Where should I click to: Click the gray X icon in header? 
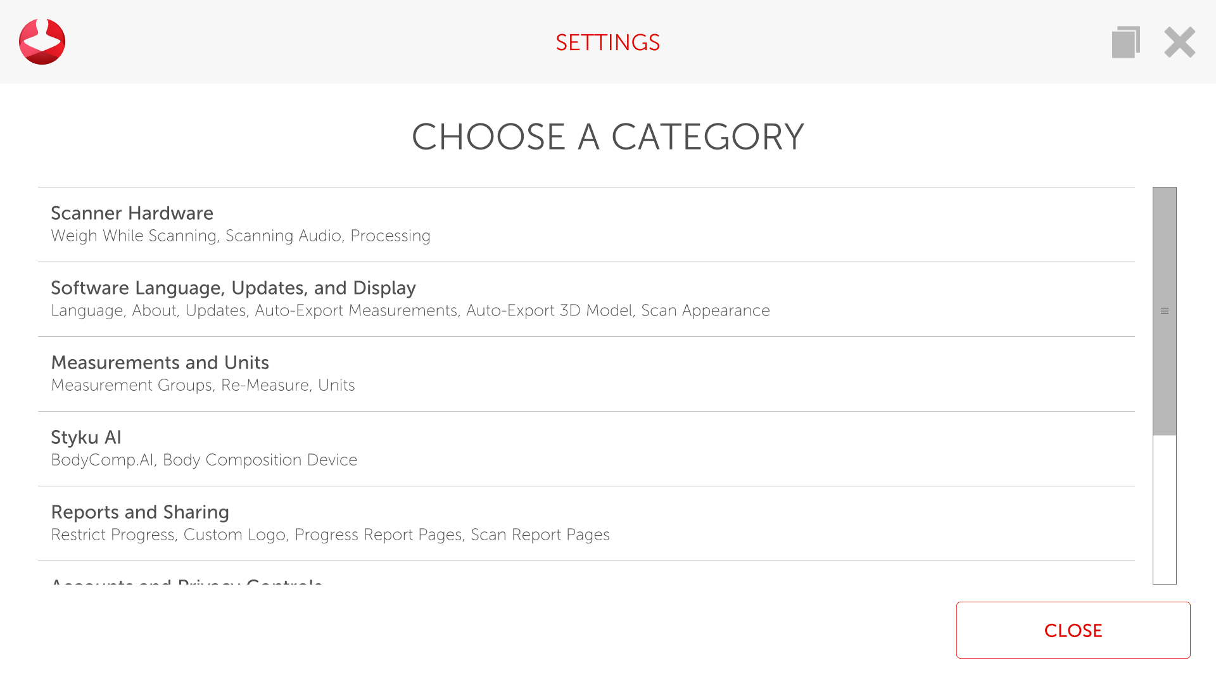click(x=1179, y=42)
